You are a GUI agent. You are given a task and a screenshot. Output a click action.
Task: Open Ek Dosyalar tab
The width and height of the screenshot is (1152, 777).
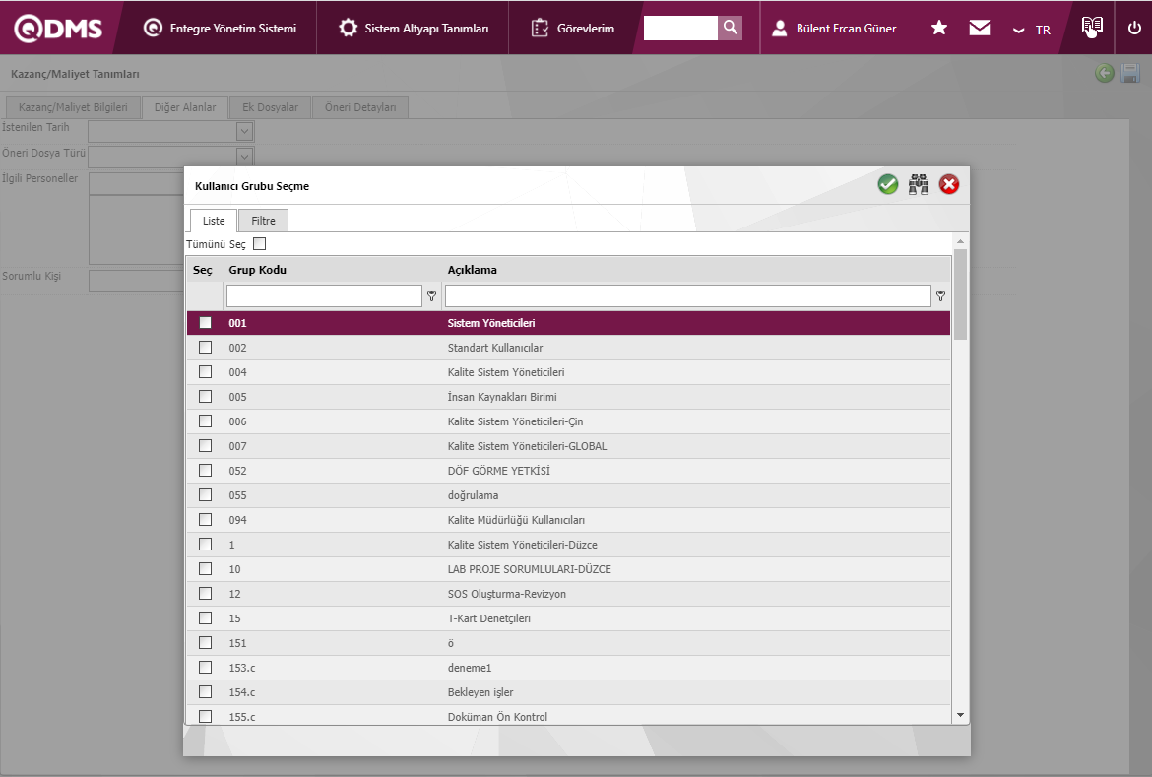tap(271, 107)
